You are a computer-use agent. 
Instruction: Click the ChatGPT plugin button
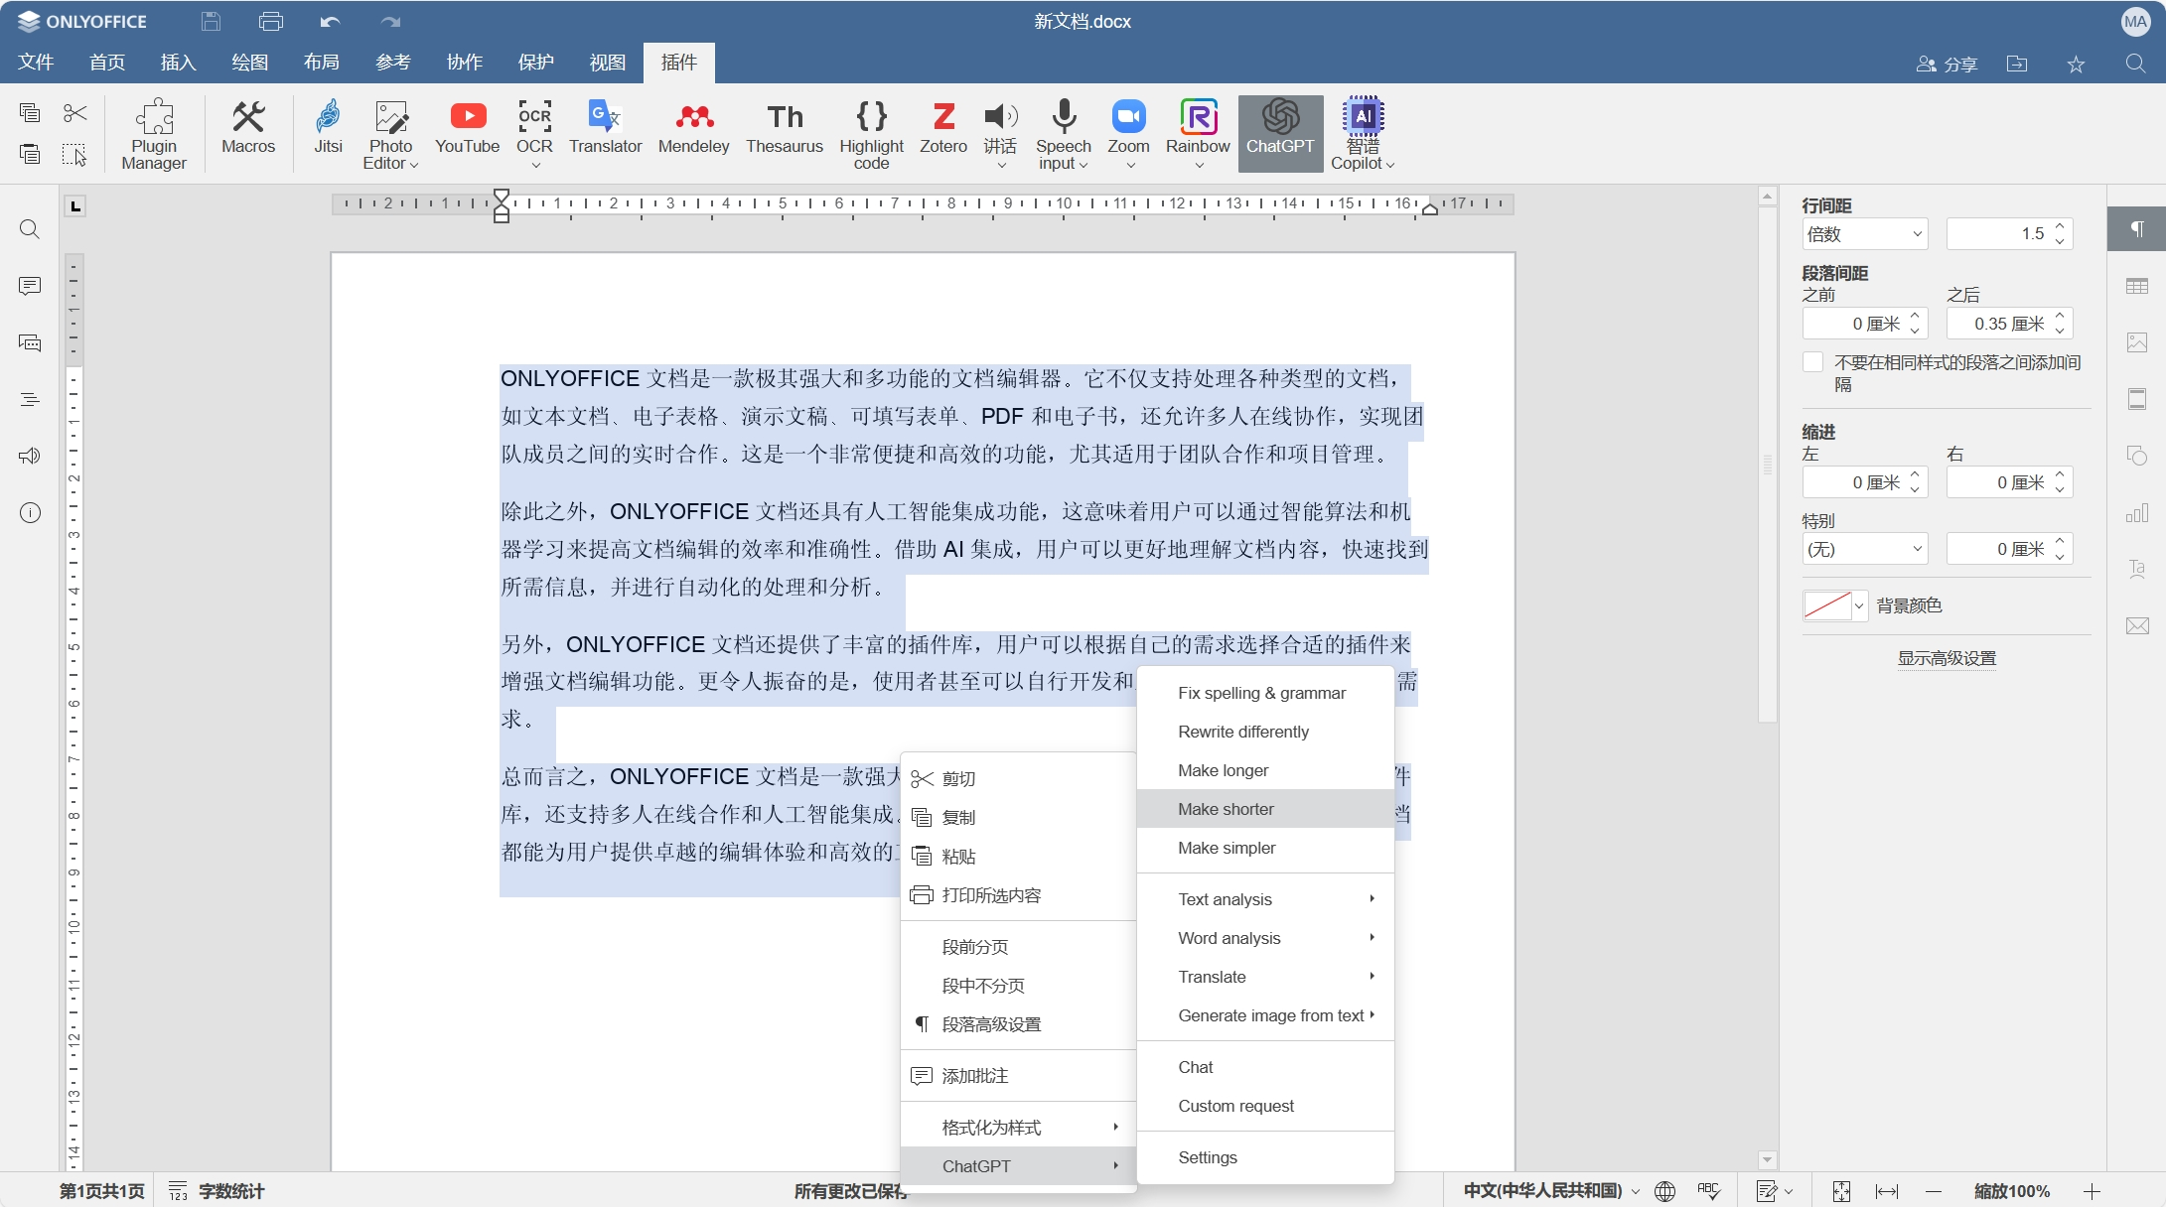tap(1280, 133)
